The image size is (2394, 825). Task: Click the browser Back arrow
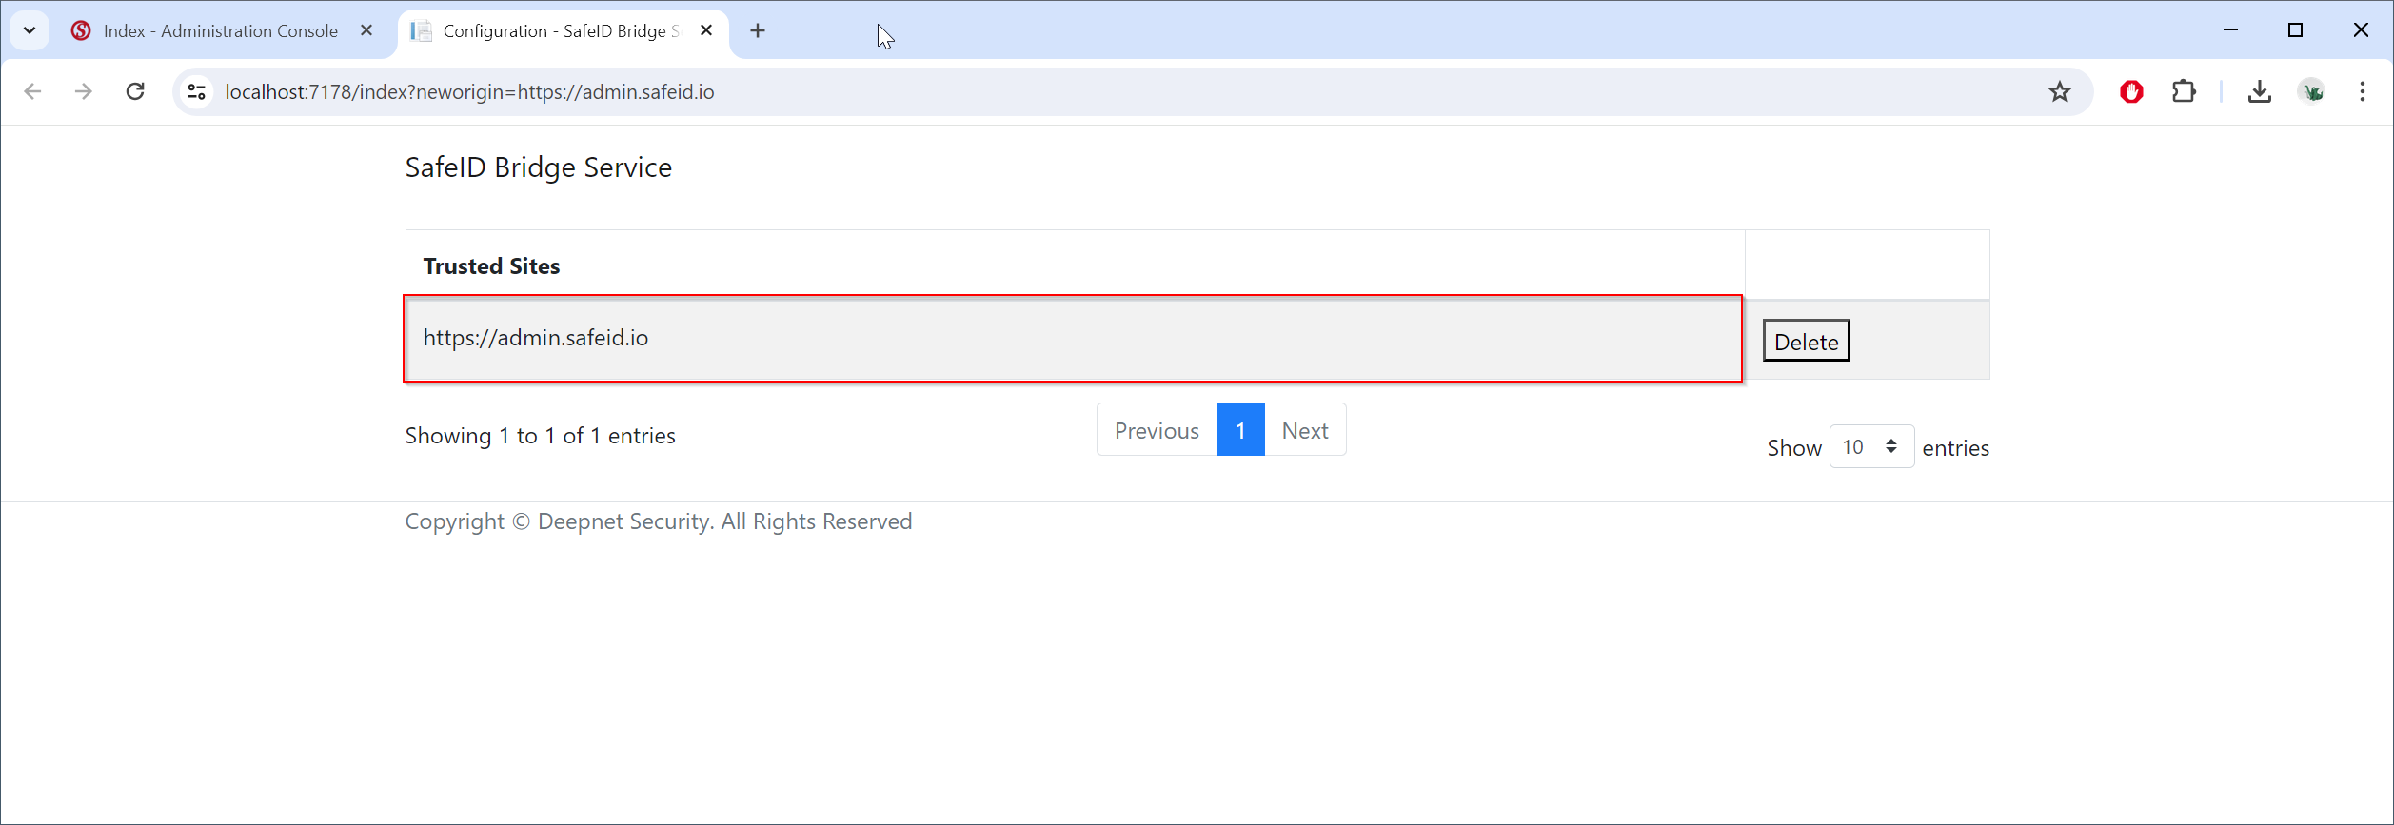pos(32,91)
